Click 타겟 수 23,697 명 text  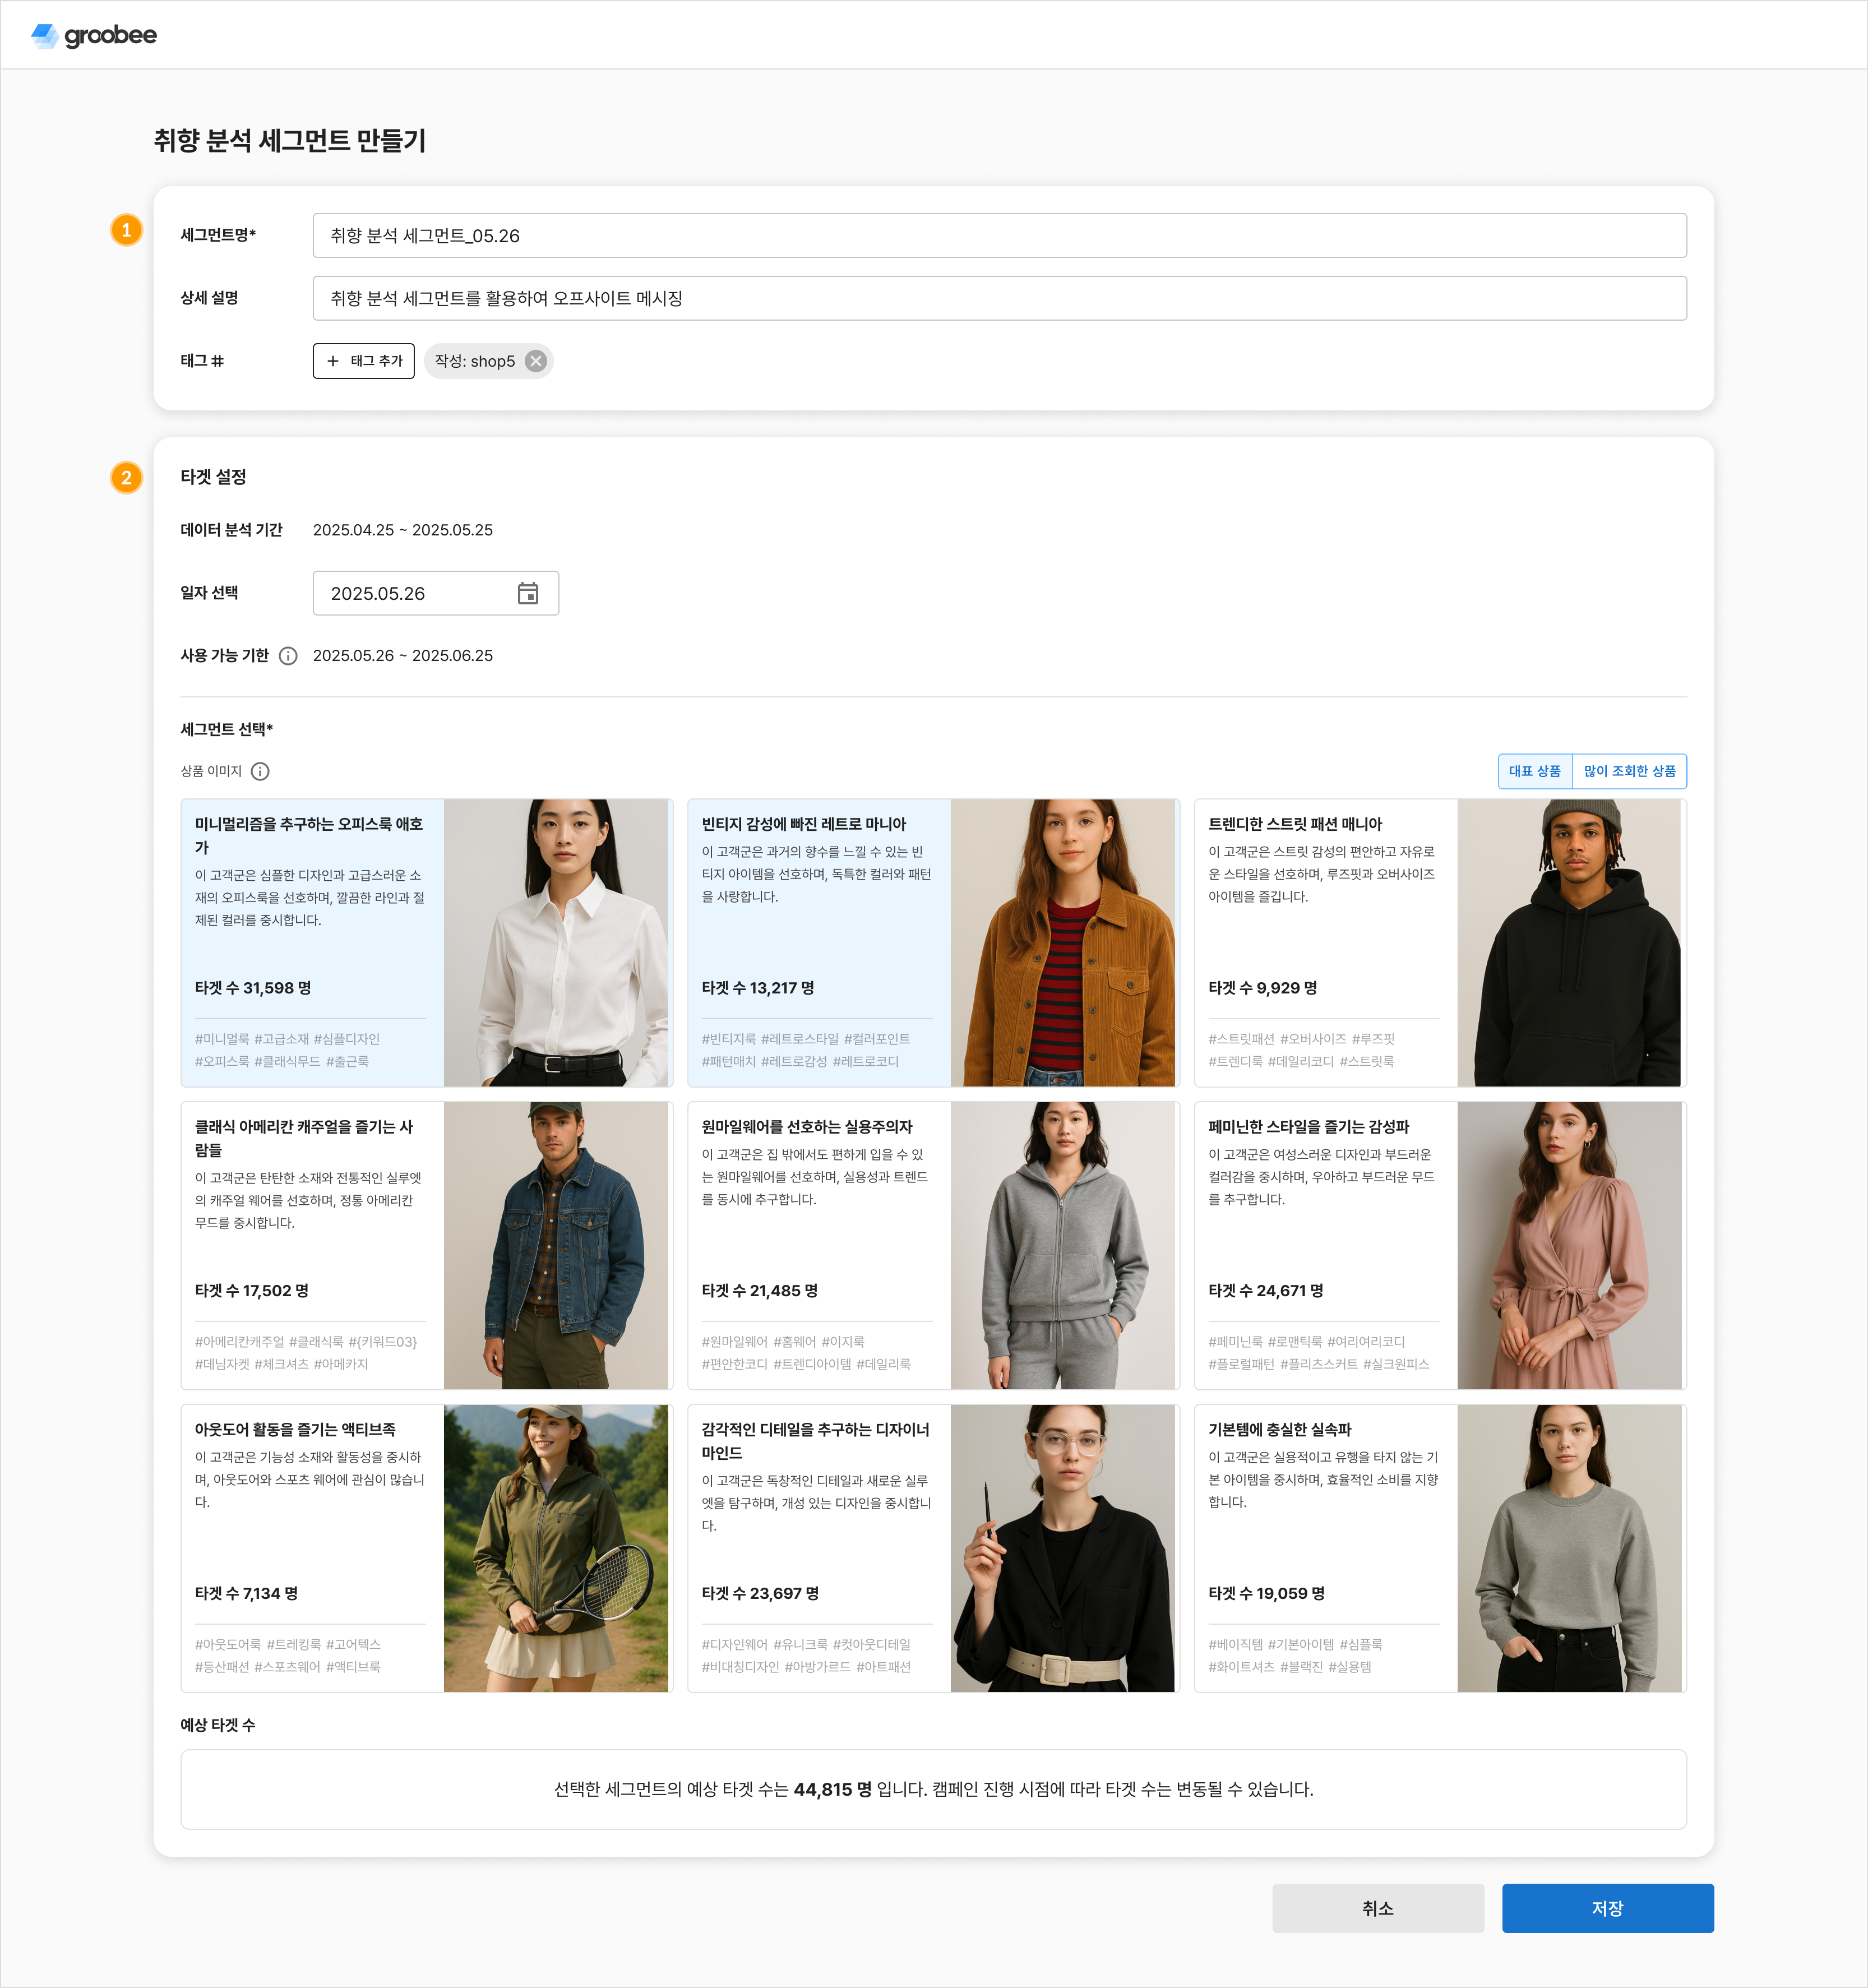761,1594
